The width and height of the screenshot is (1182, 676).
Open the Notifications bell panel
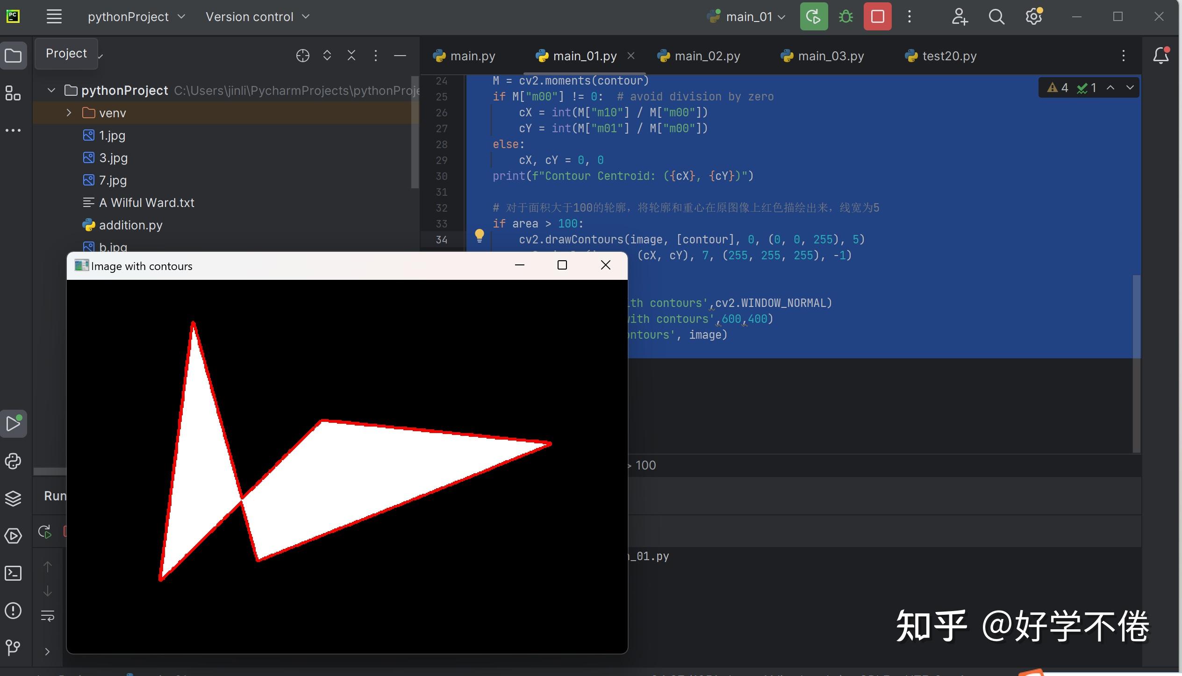[1161, 56]
